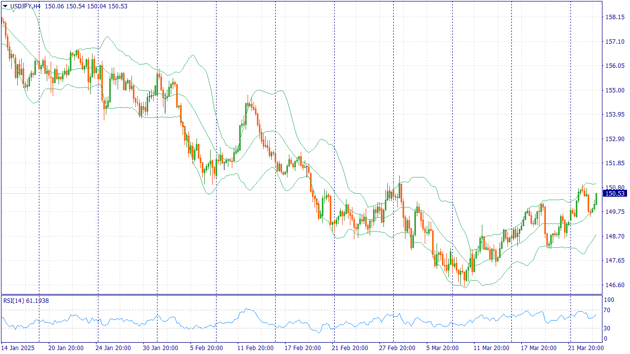
Task: Click the 146.60 price scale label
Action: (x=614, y=285)
